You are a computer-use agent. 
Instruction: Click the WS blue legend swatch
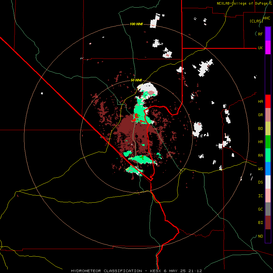point(268,169)
